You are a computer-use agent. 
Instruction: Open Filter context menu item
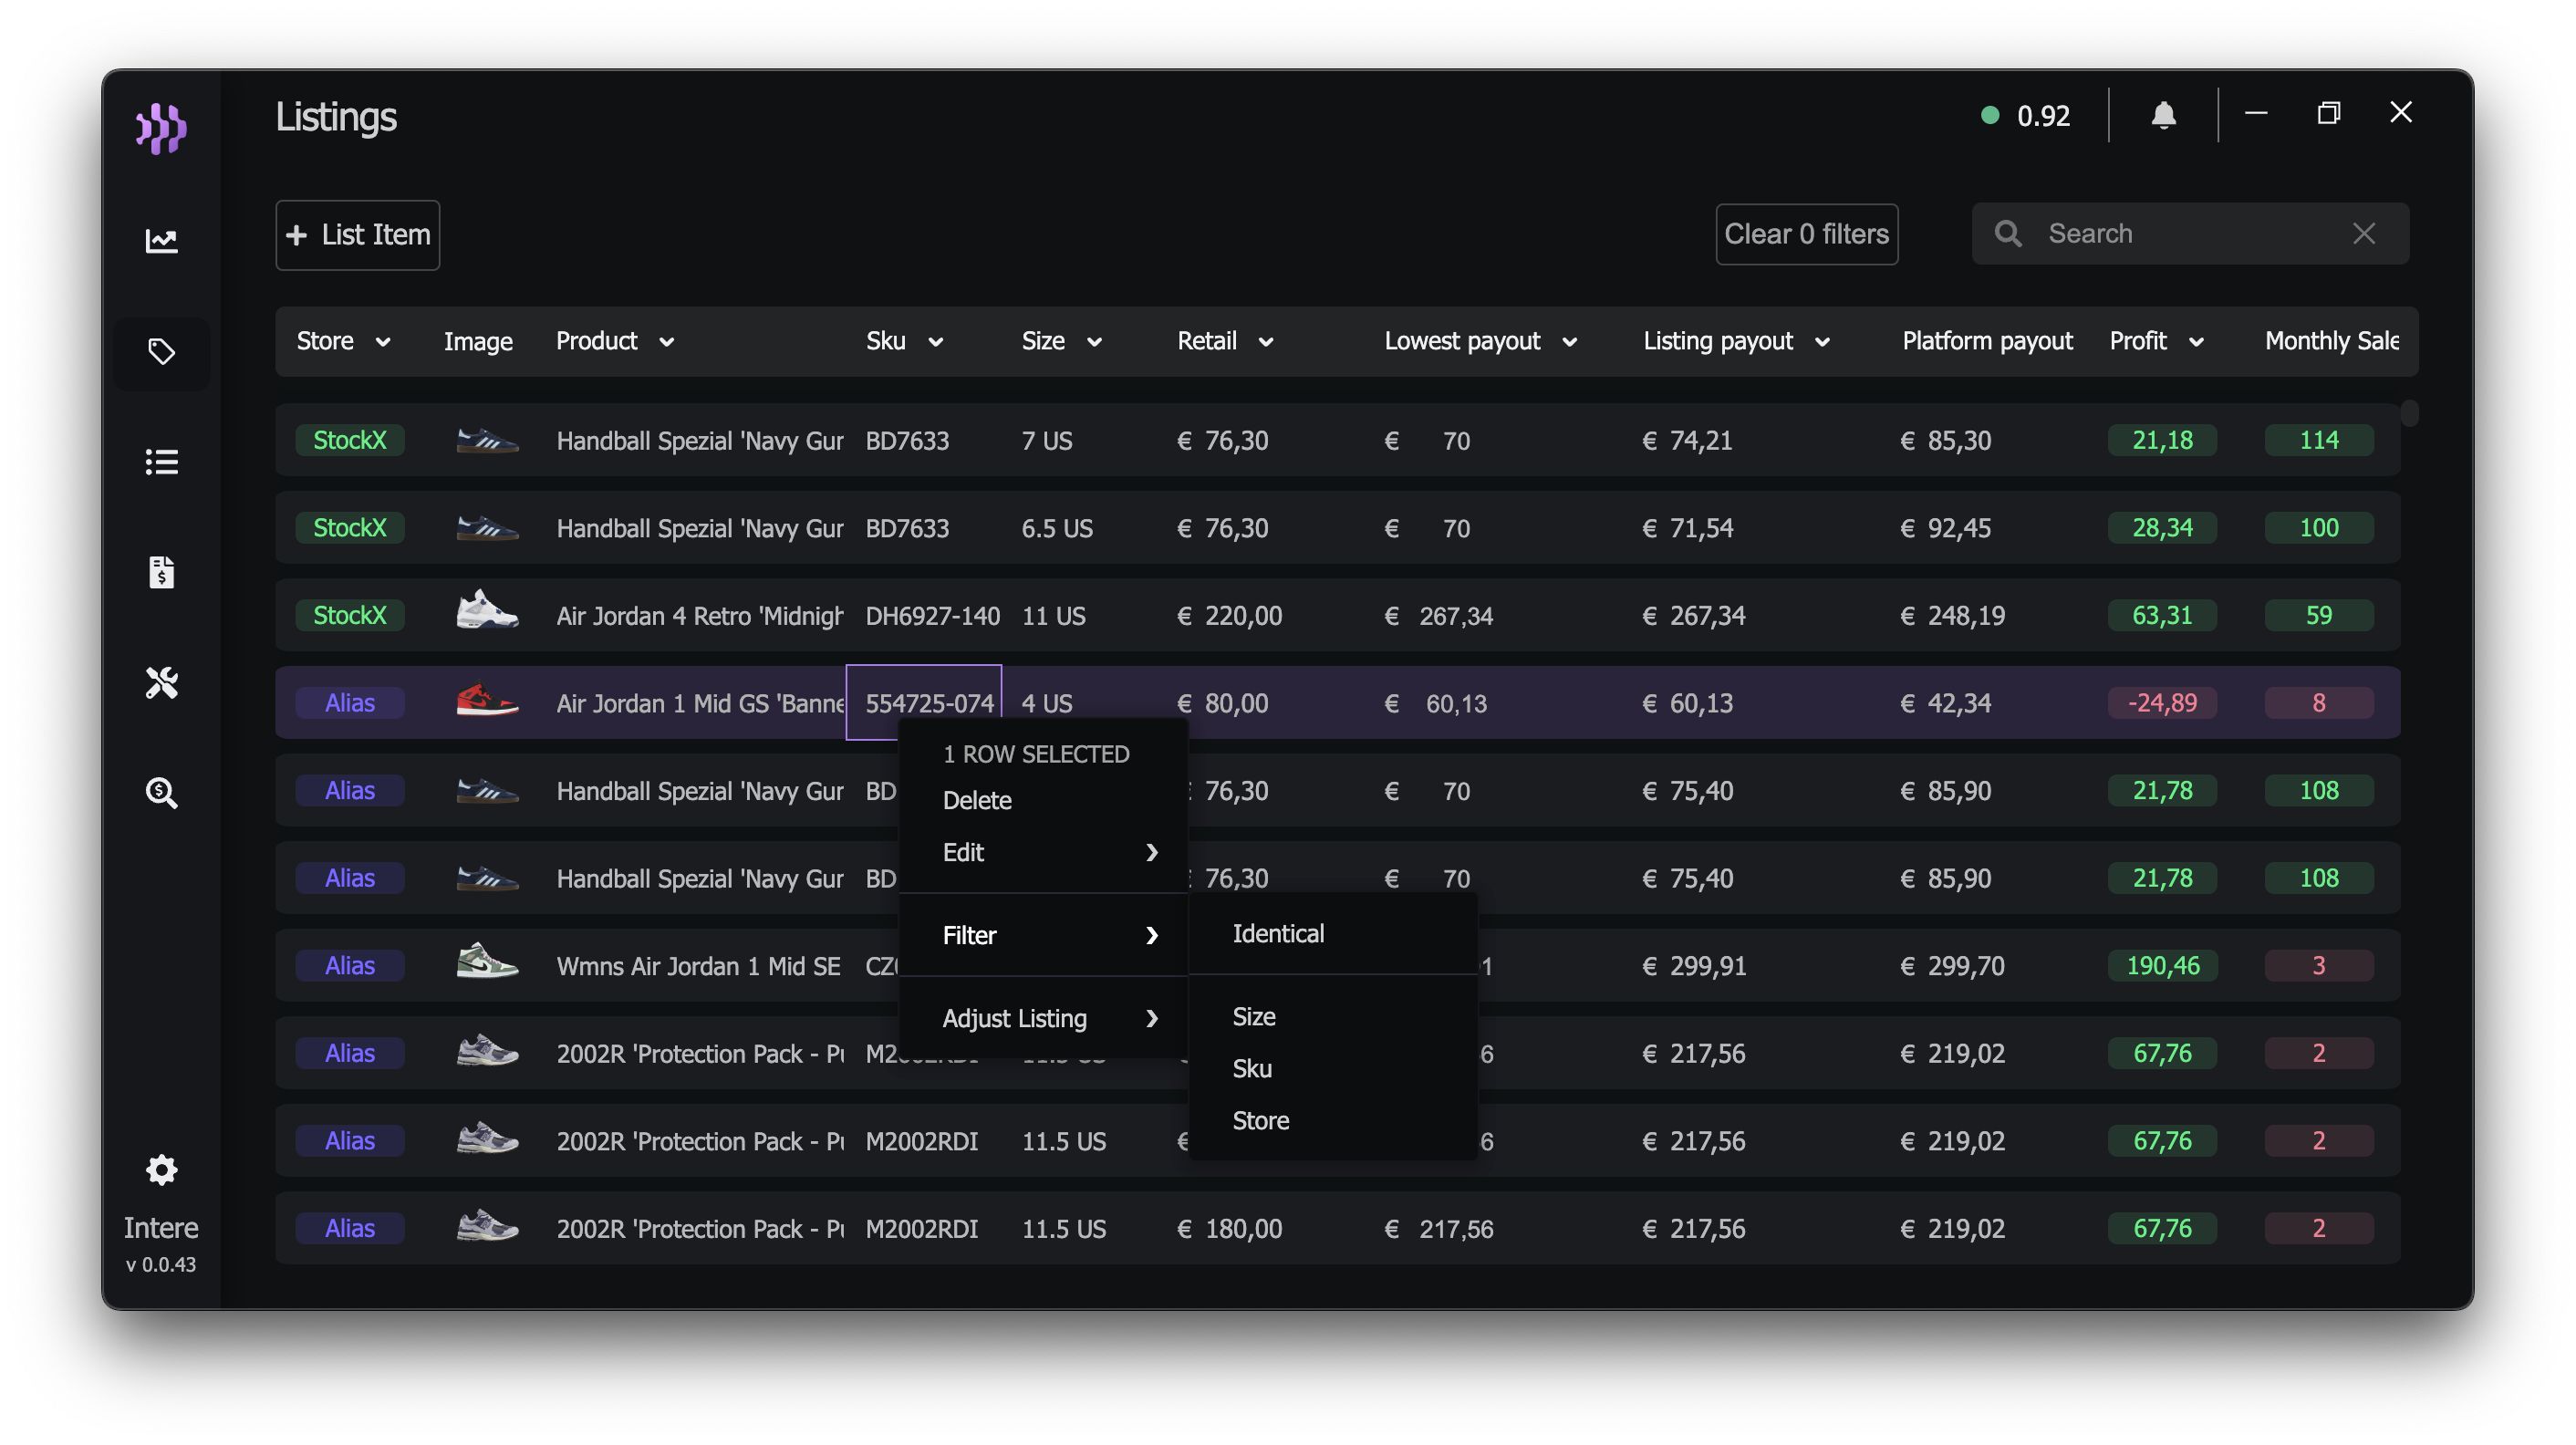(1044, 935)
